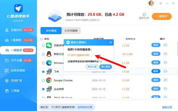
Task: Switch to 软件搬家 tab
Action: (51, 31)
